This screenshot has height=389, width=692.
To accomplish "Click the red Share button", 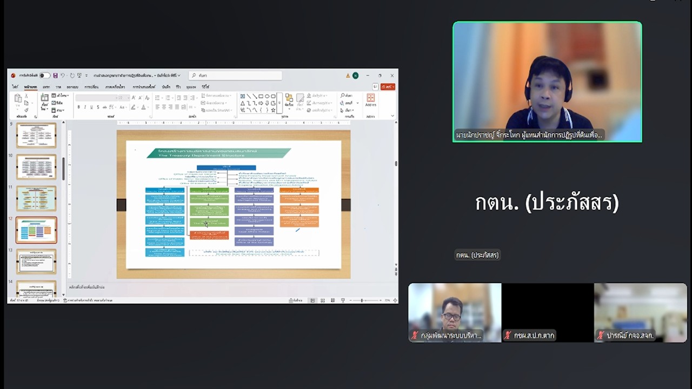I will pyautogui.click(x=388, y=86).
